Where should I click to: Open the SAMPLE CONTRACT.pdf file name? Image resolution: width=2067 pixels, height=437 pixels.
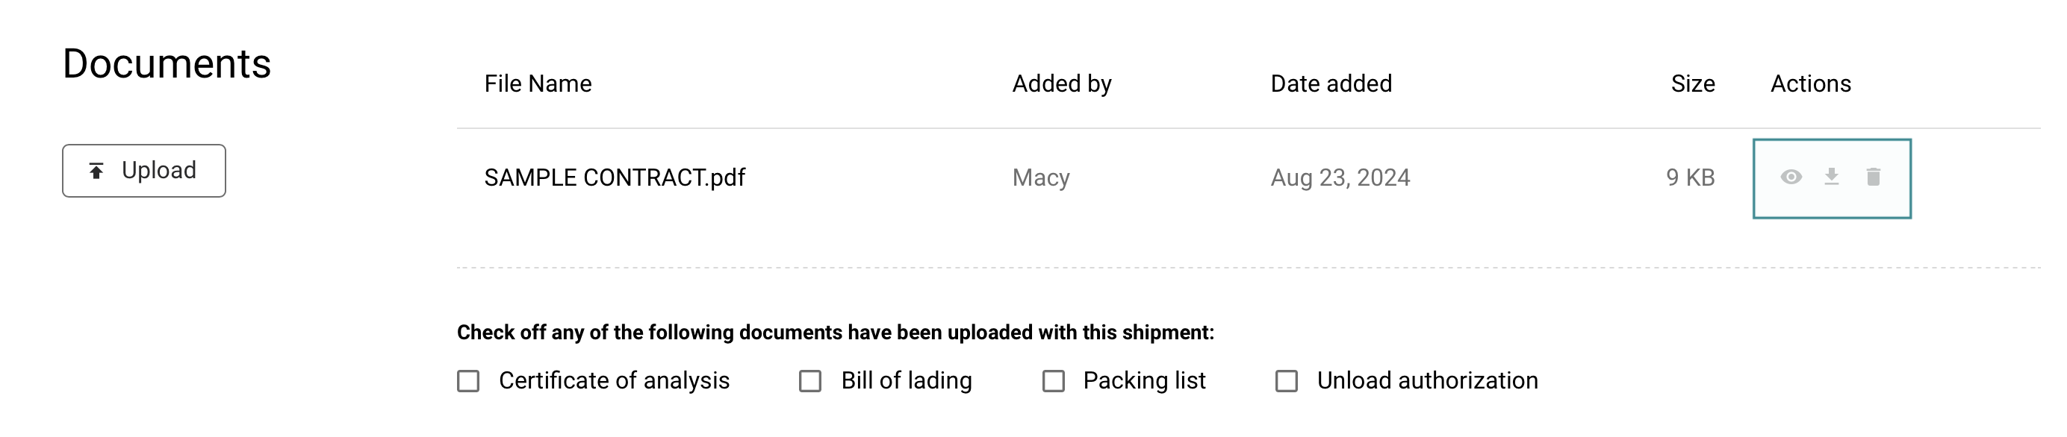tap(615, 177)
